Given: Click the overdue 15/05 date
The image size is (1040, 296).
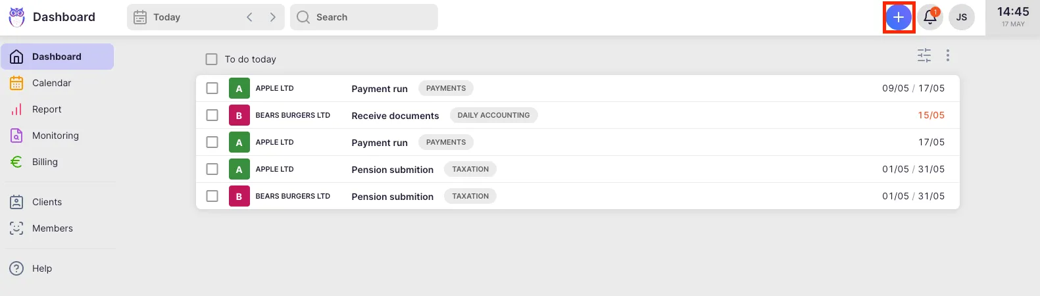Looking at the screenshot, I should coord(931,115).
